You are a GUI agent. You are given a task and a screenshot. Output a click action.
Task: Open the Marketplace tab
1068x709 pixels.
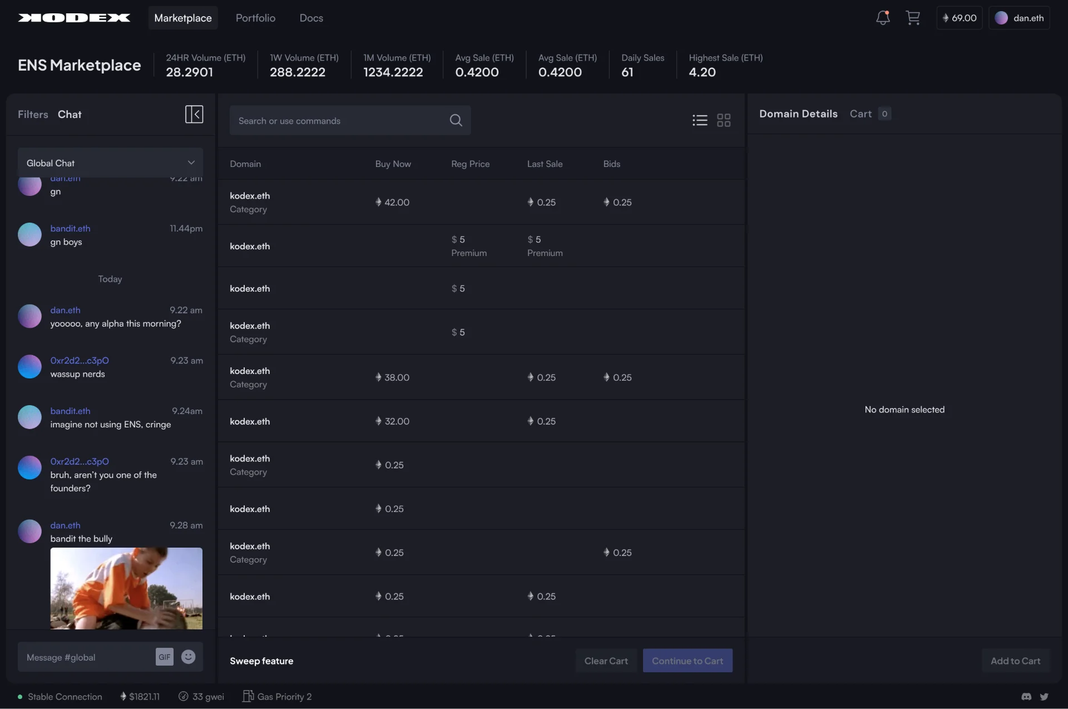coord(183,18)
